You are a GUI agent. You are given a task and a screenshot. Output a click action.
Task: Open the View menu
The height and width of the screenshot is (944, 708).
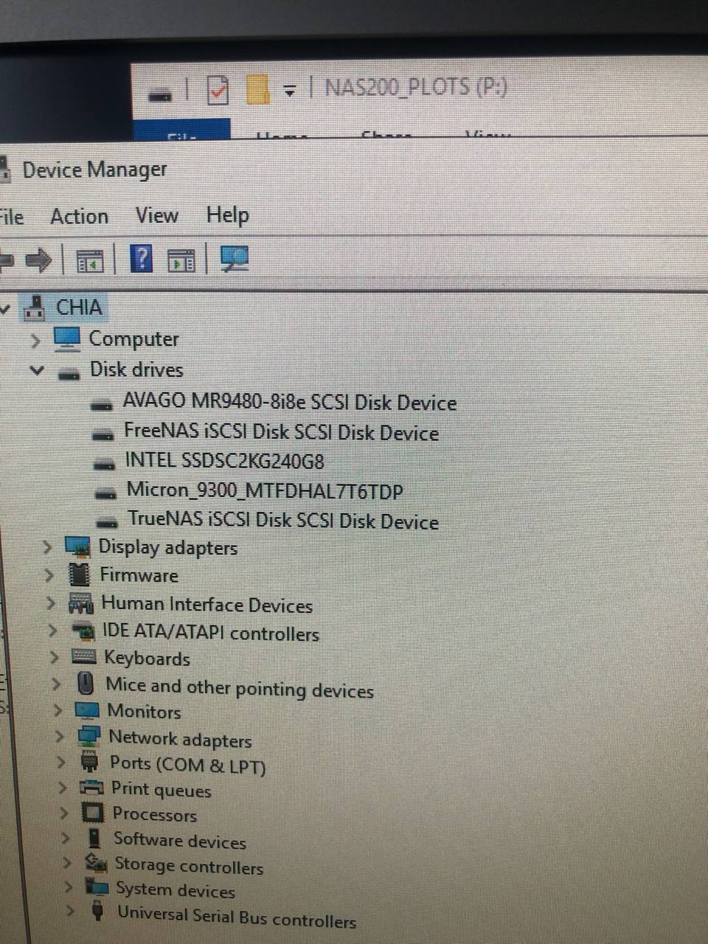pos(156,215)
